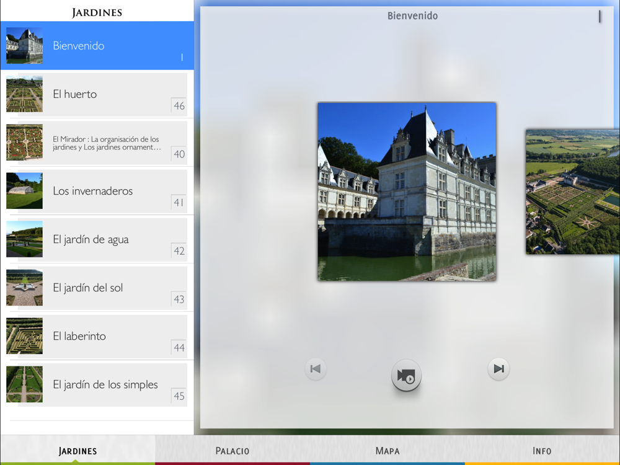Select the Bienvenido list entry
This screenshot has width=620, height=465.
tap(97, 45)
